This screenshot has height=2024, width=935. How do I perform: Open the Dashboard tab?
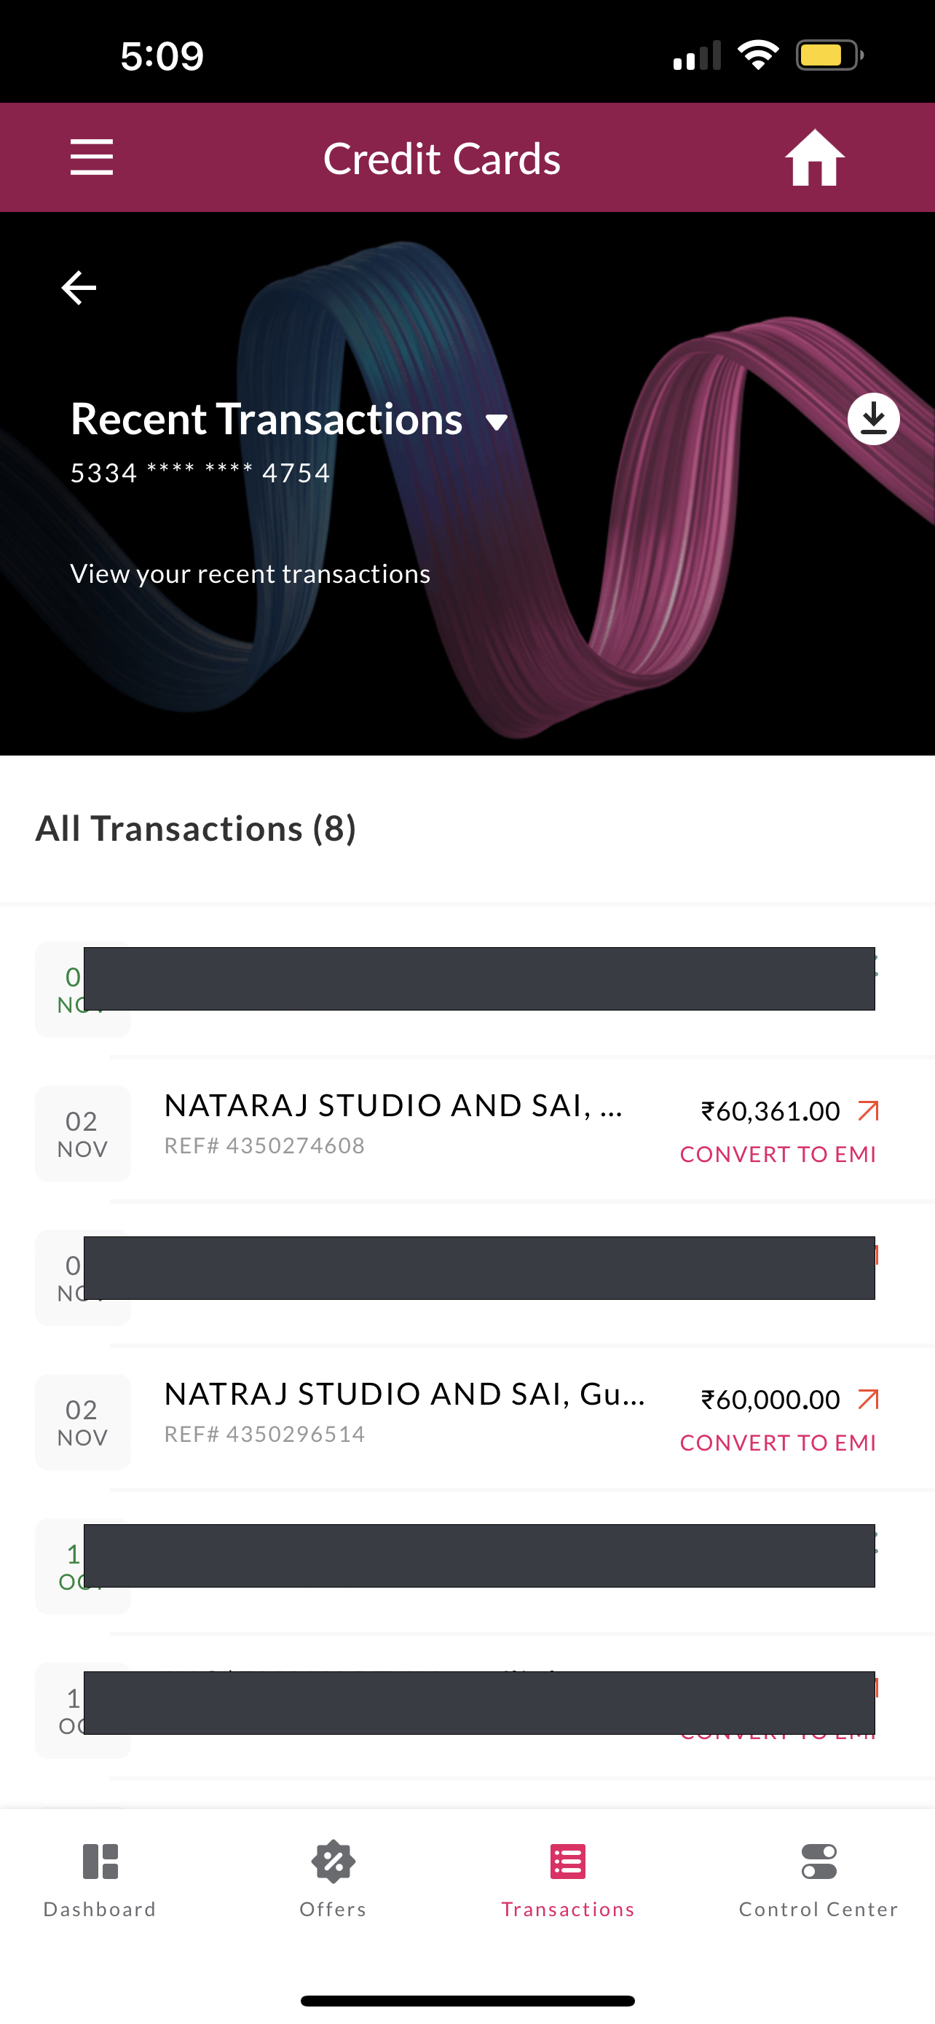[x=100, y=1880]
